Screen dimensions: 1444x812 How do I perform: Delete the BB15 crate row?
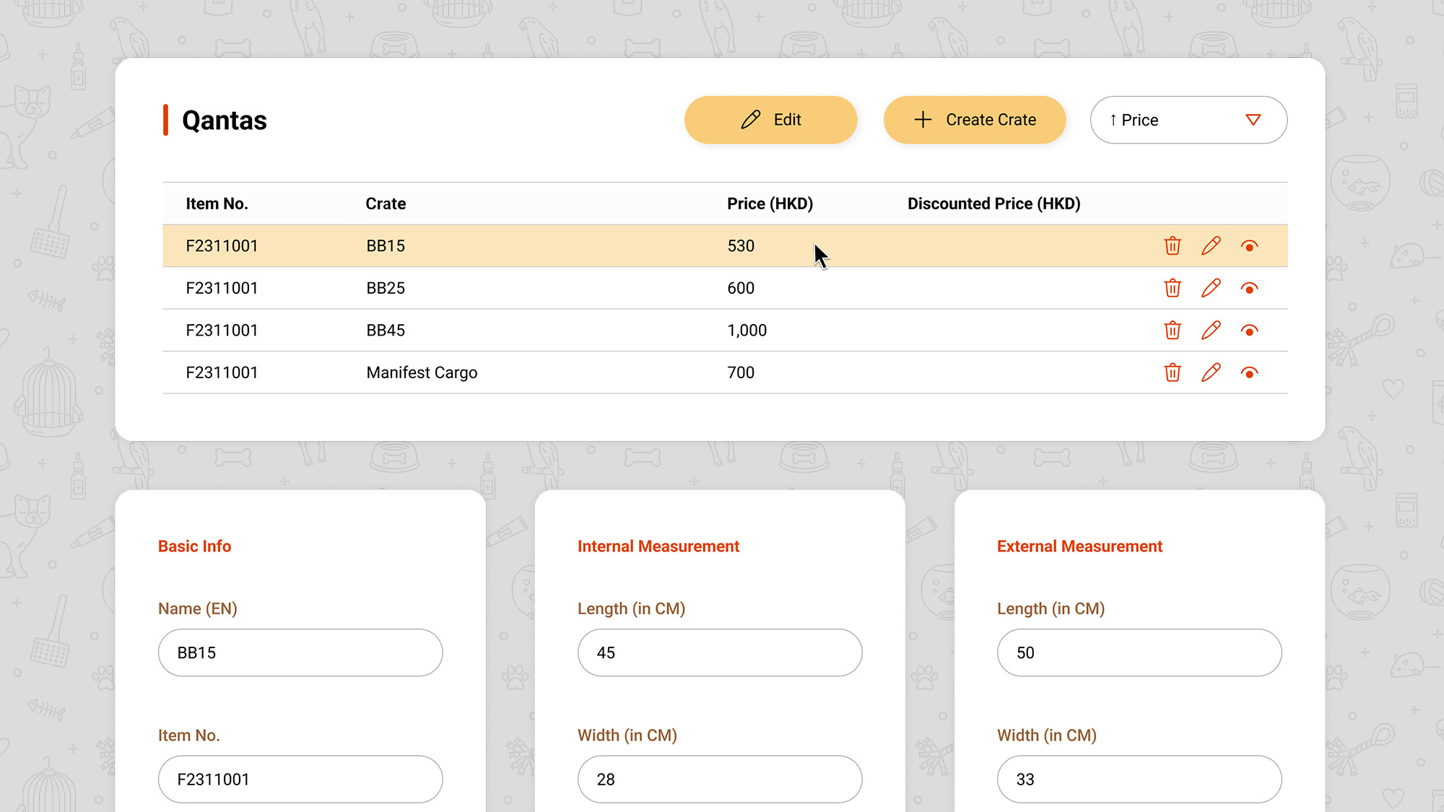(1173, 246)
